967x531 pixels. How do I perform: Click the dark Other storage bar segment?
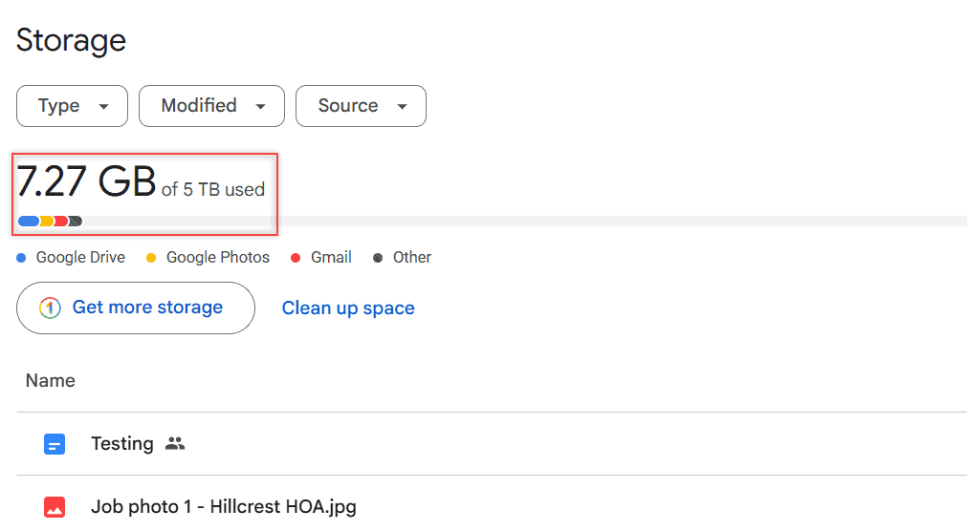point(76,222)
